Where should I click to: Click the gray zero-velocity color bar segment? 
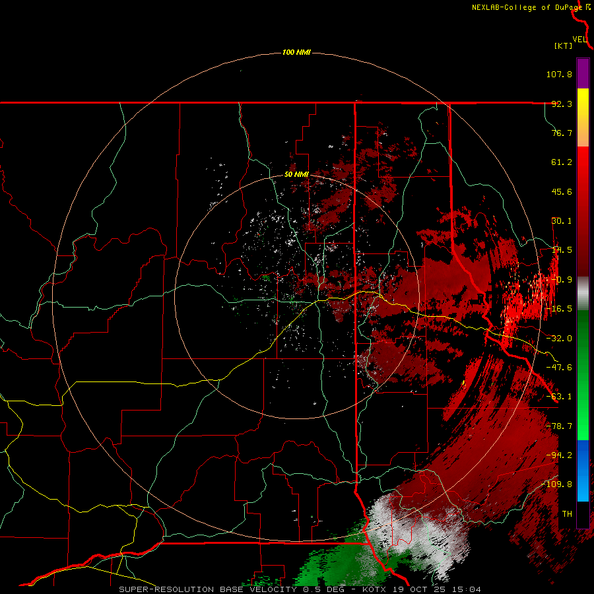(583, 294)
